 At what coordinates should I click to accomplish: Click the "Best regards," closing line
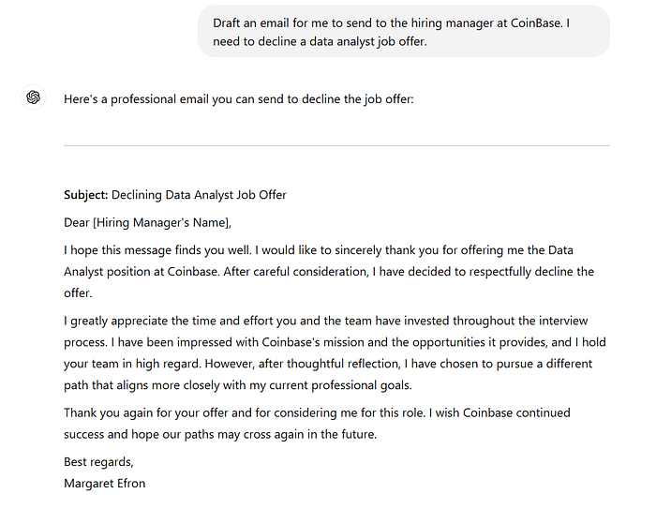[98, 462]
